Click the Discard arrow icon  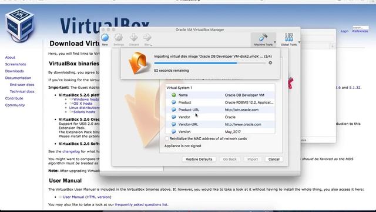pyautogui.click(x=133, y=38)
